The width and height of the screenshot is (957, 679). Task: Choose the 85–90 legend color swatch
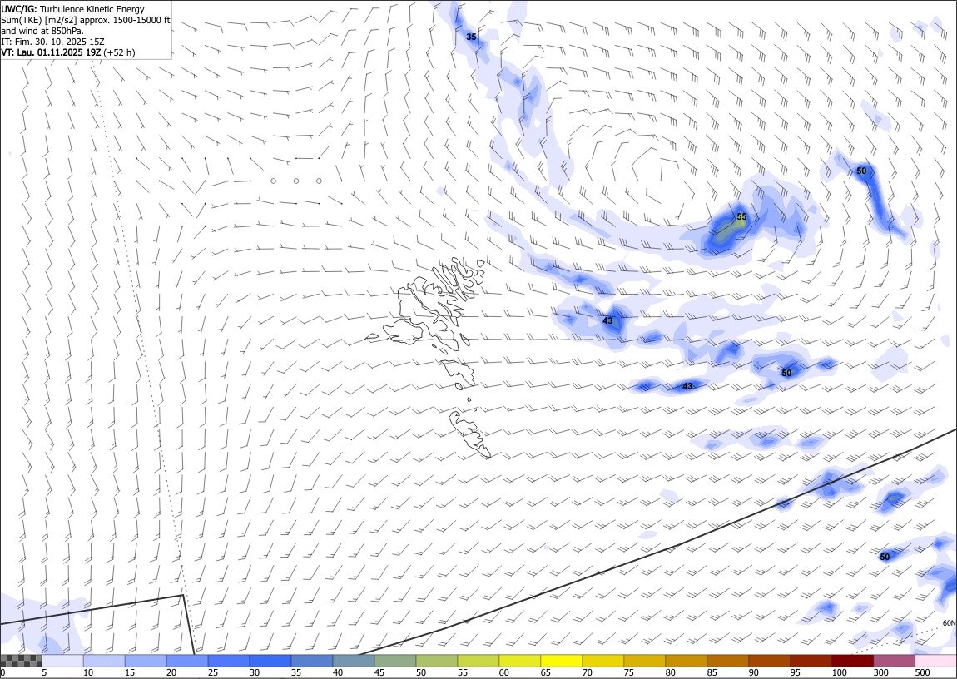[x=727, y=661]
